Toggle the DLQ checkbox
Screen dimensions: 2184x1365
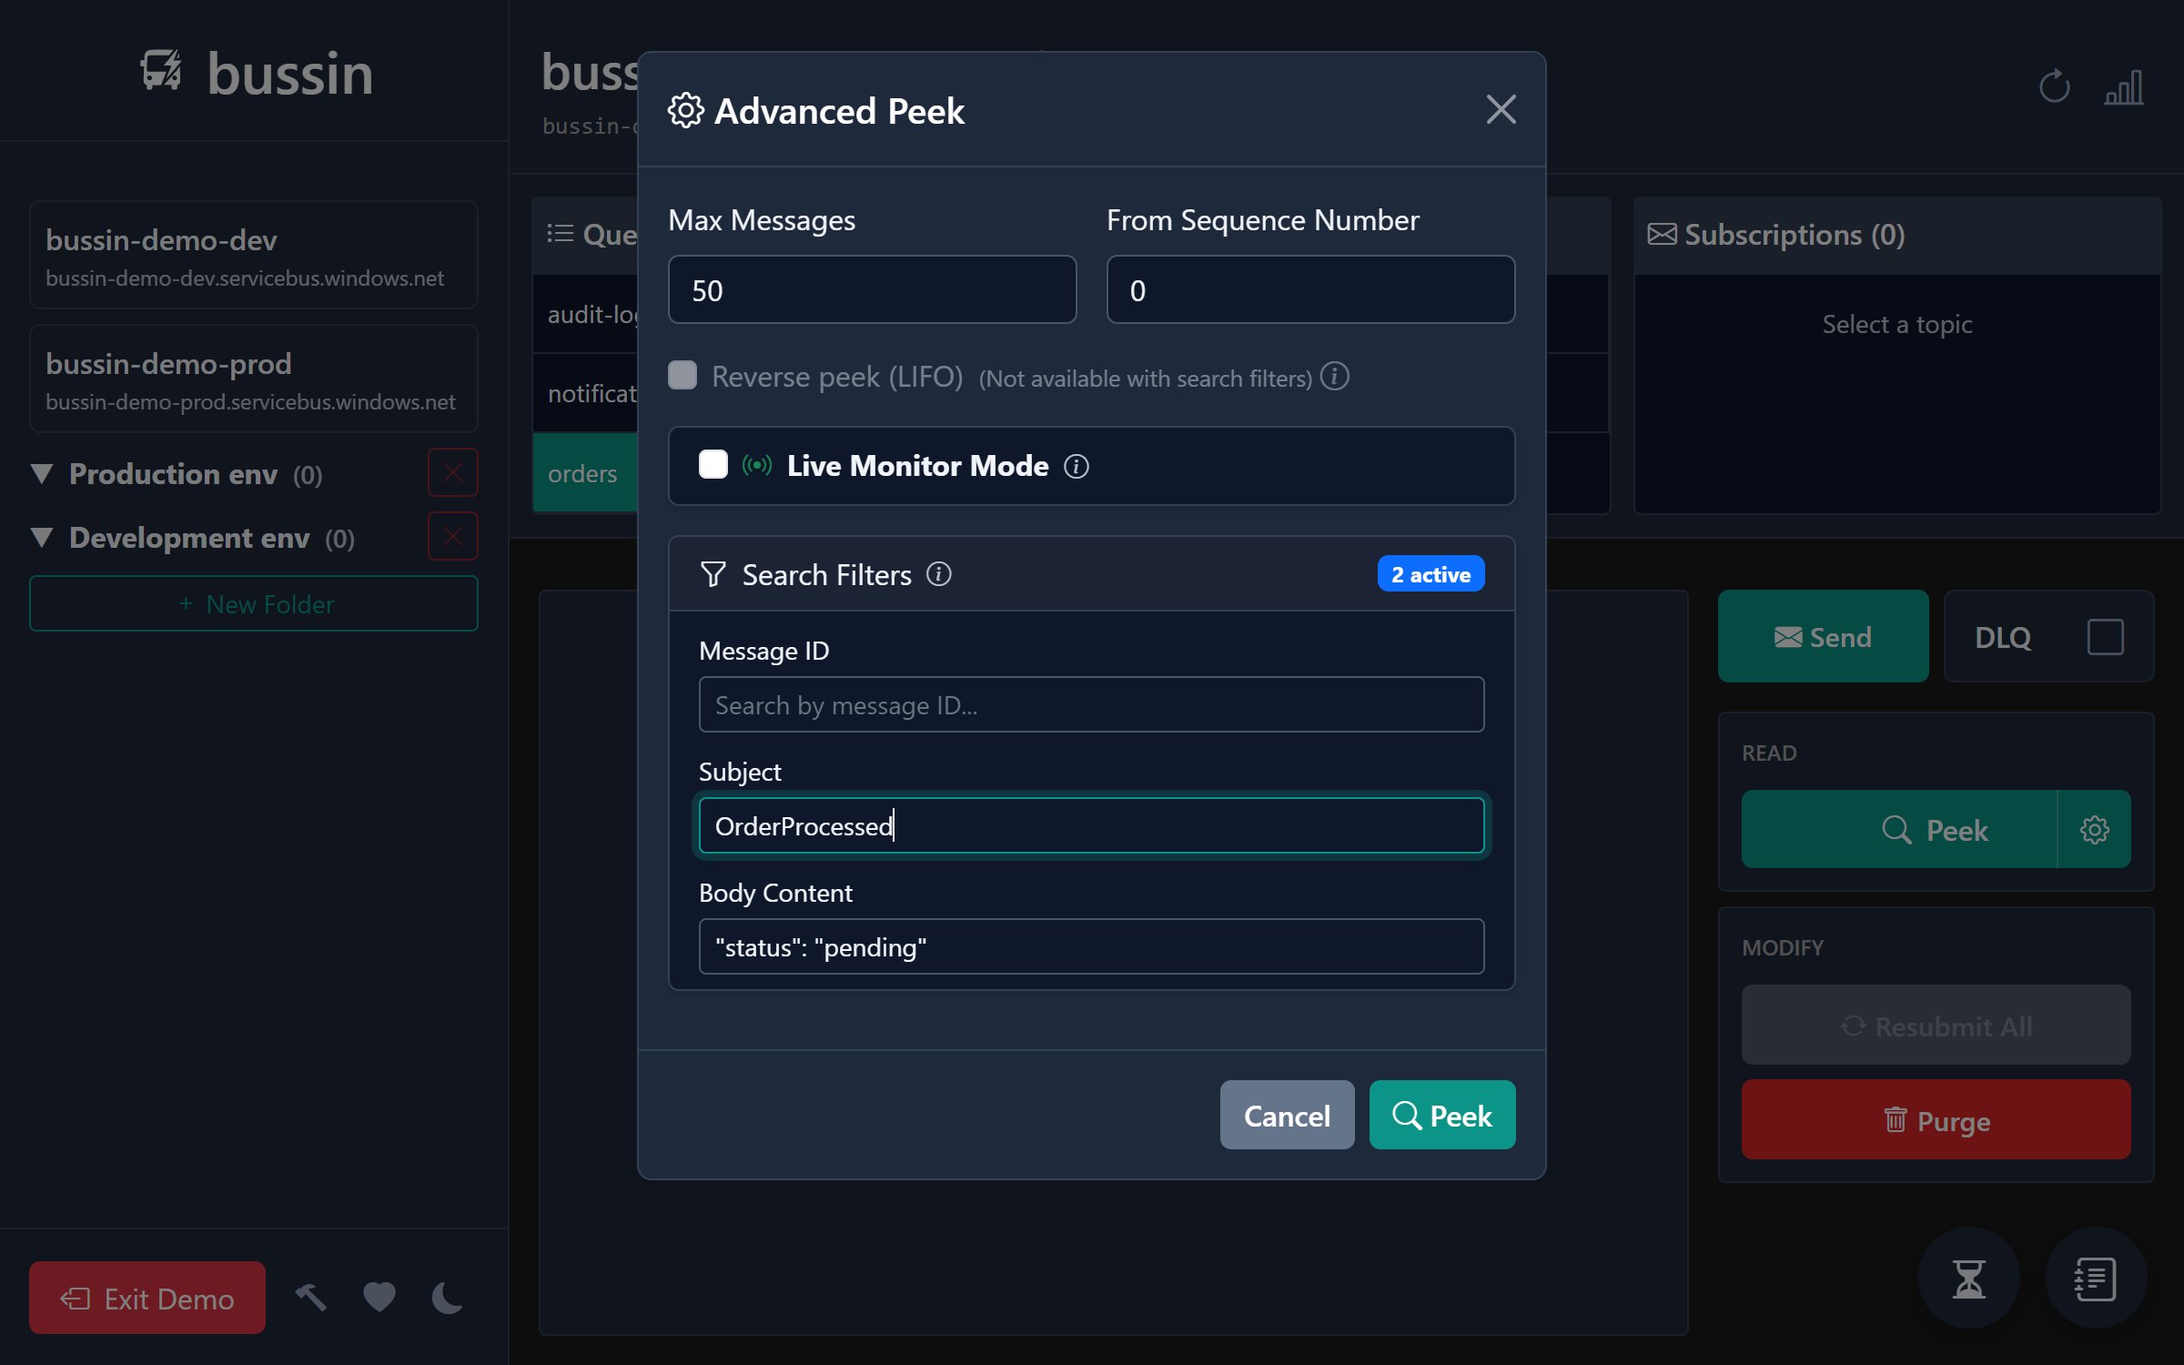point(2105,637)
